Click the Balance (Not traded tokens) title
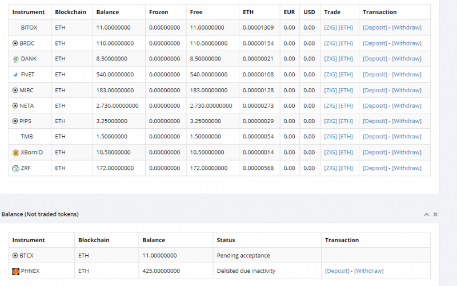Viewport: 457px width, 286px height. [40, 214]
